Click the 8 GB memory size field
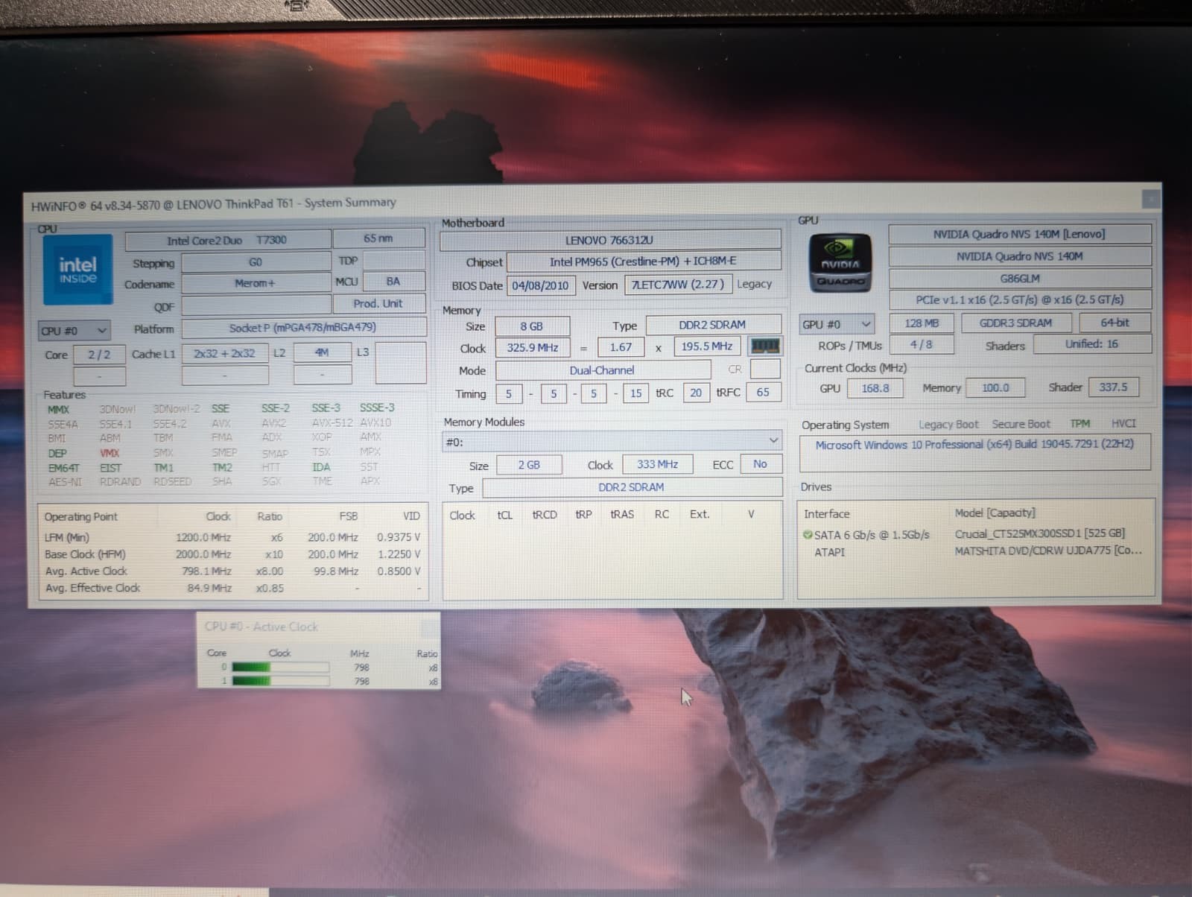 532,326
